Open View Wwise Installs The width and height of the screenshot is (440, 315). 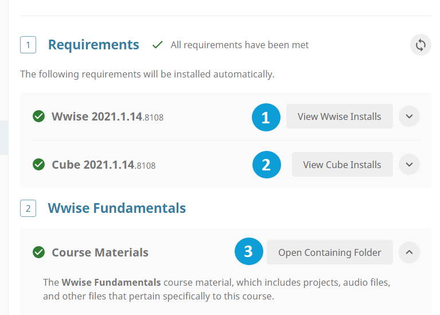339,116
